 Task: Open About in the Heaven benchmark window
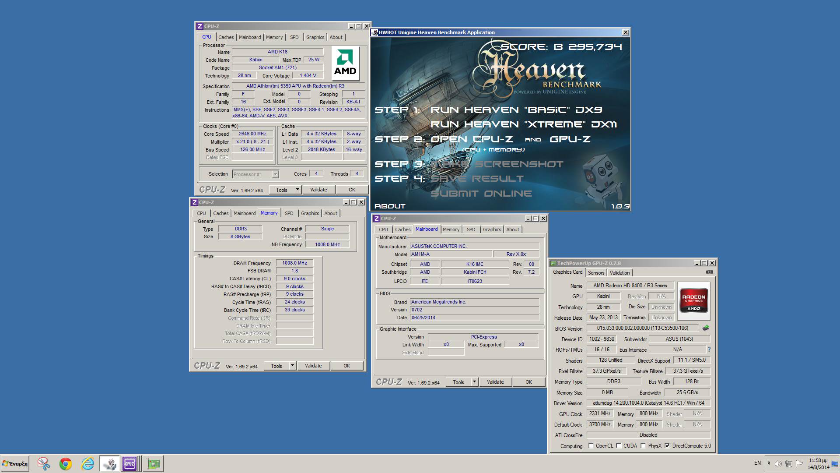click(390, 206)
